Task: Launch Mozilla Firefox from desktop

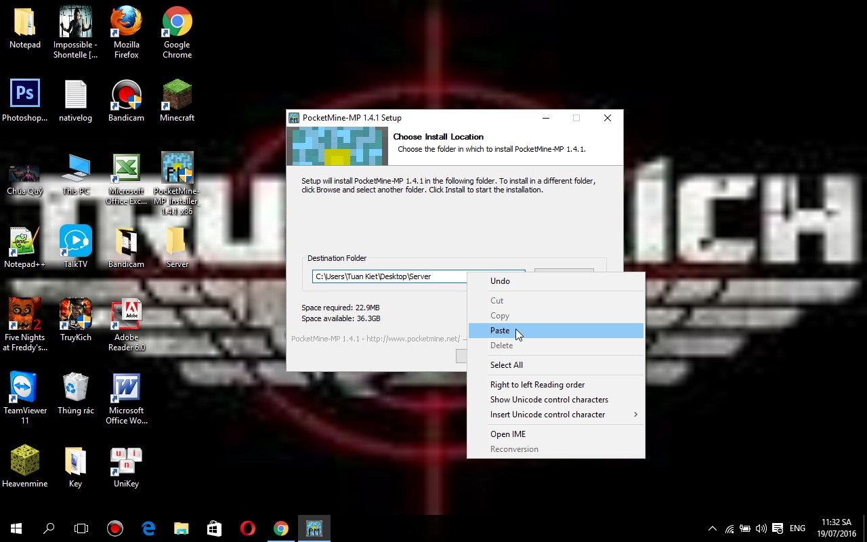Action: [126, 33]
